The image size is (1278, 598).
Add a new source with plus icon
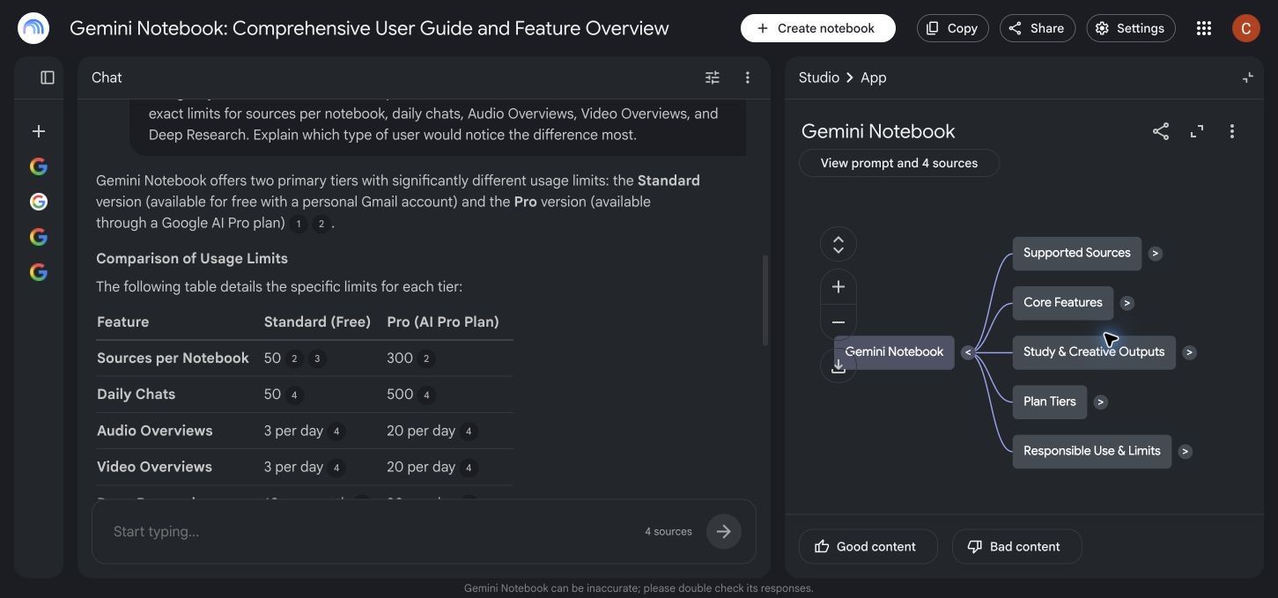[x=39, y=131]
